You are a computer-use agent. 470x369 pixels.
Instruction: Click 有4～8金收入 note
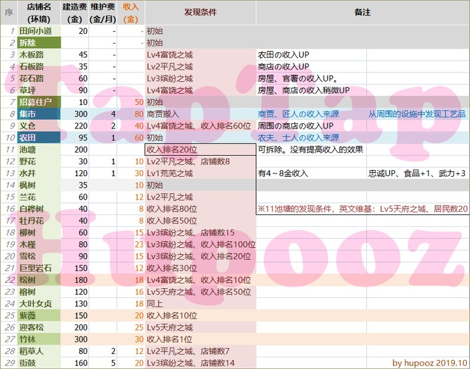pos(283,173)
